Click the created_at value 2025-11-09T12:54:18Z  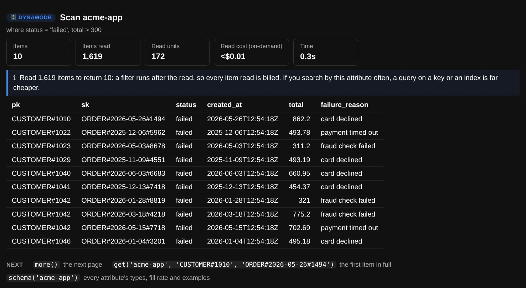[x=243, y=160]
